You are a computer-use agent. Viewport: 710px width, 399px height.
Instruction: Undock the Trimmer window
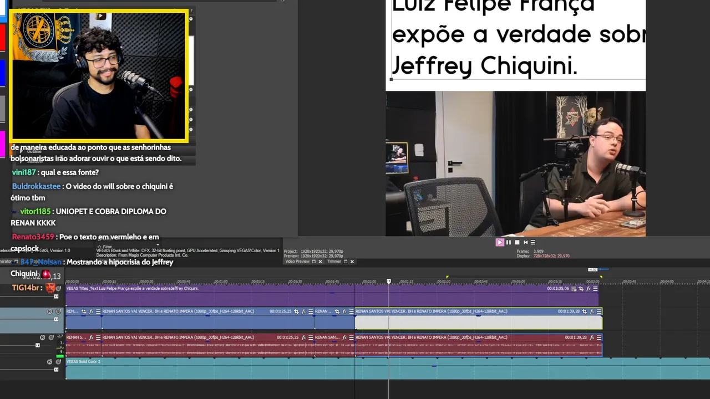(345, 262)
